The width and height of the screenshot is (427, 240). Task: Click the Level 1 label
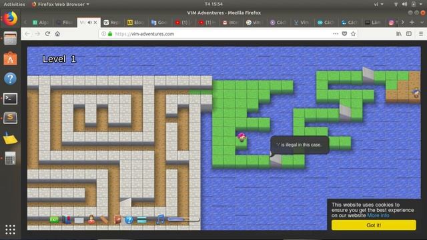point(59,59)
